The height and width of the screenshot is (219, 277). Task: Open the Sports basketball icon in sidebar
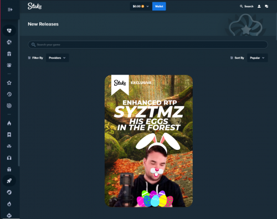point(9,42)
